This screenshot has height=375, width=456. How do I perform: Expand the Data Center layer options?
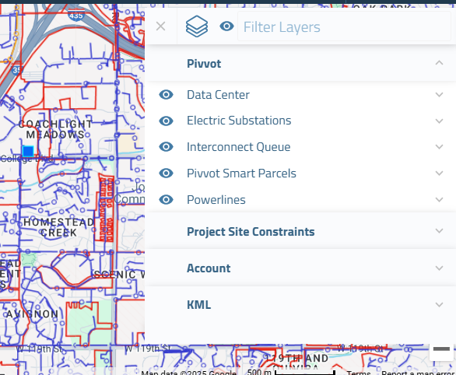439,95
